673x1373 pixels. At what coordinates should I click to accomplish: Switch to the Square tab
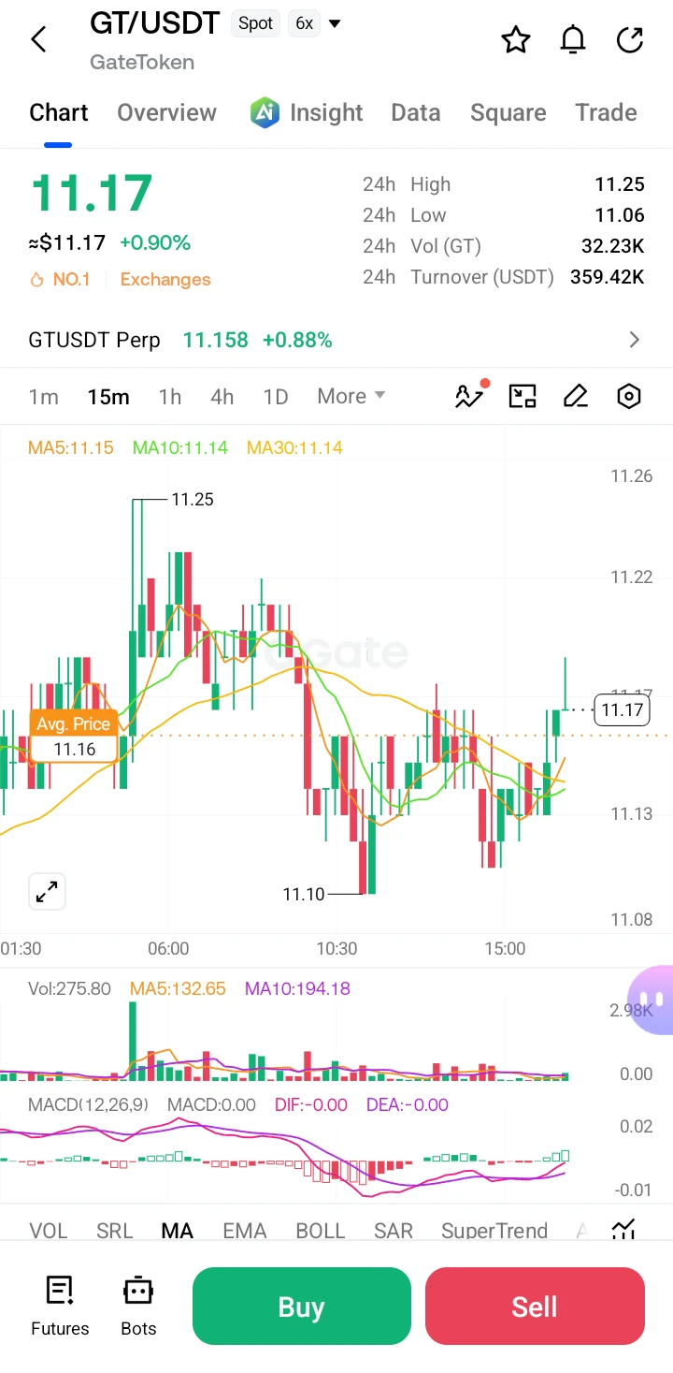pyautogui.click(x=508, y=113)
